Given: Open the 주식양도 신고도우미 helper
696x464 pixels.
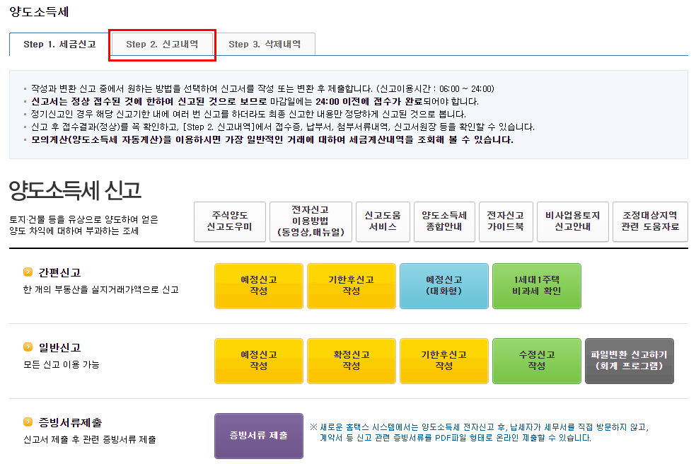Looking at the screenshot, I should click(x=229, y=221).
